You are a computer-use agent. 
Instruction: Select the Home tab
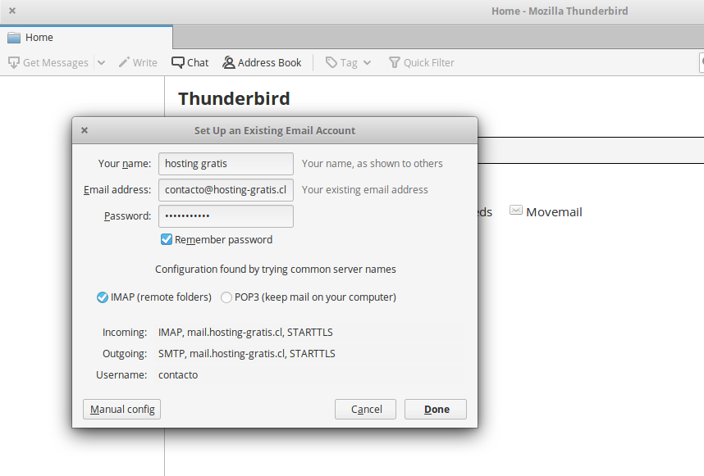[x=86, y=37]
